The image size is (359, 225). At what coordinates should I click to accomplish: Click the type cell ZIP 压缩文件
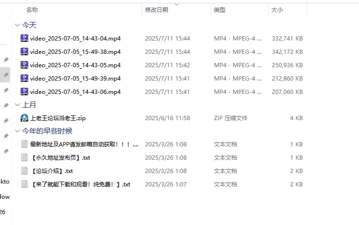point(231,118)
